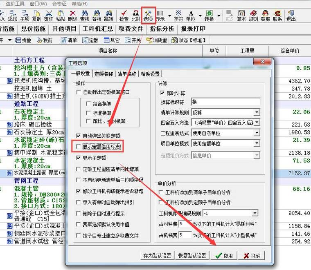Open the 清单计算规则 dropdown
311x270 pixels.
point(257,112)
